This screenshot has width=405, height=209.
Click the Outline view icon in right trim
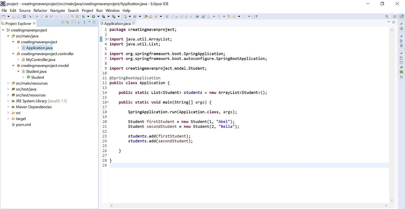click(x=401, y=41)
